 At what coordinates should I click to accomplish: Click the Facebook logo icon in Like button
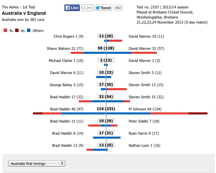[67, 8]
